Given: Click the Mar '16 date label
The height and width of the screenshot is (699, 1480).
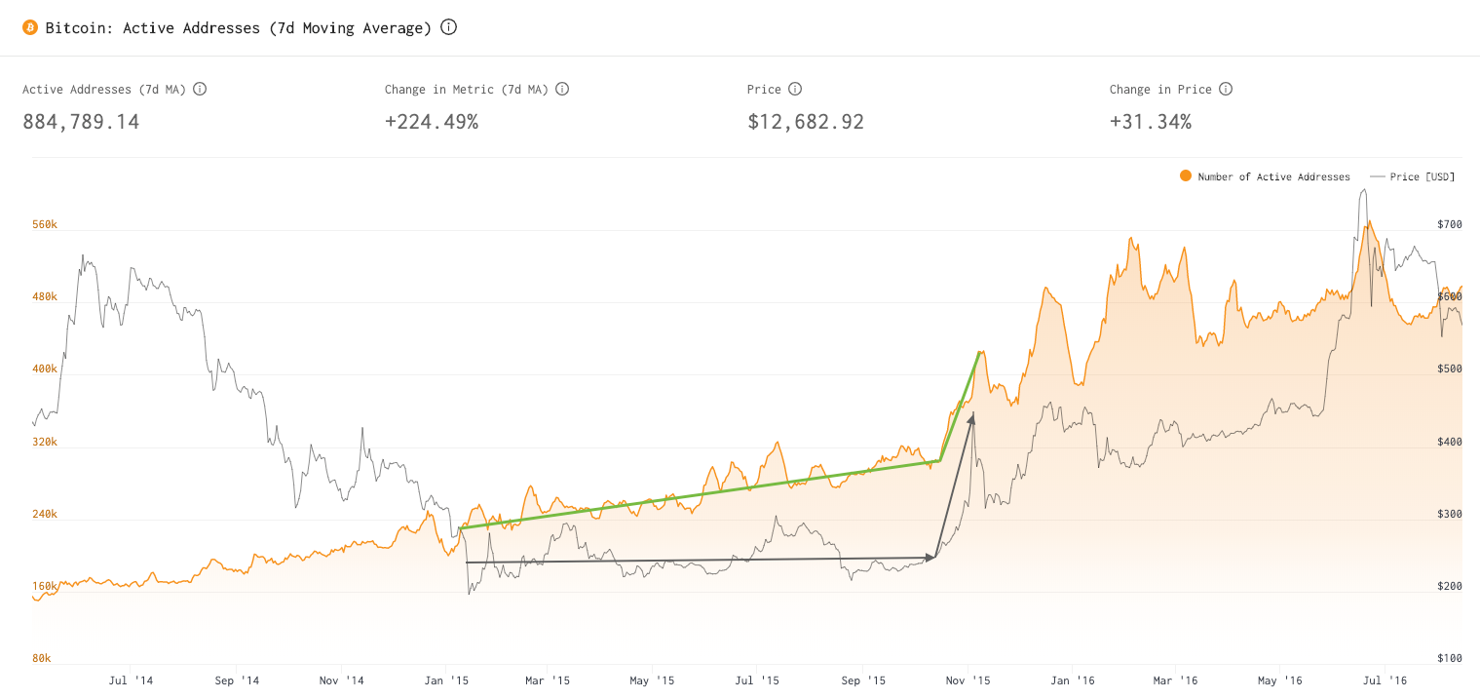Looking at the screenshot, I should click(1175, 680).
